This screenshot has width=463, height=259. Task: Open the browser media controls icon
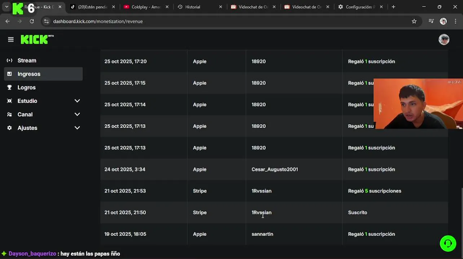(431, 21)
